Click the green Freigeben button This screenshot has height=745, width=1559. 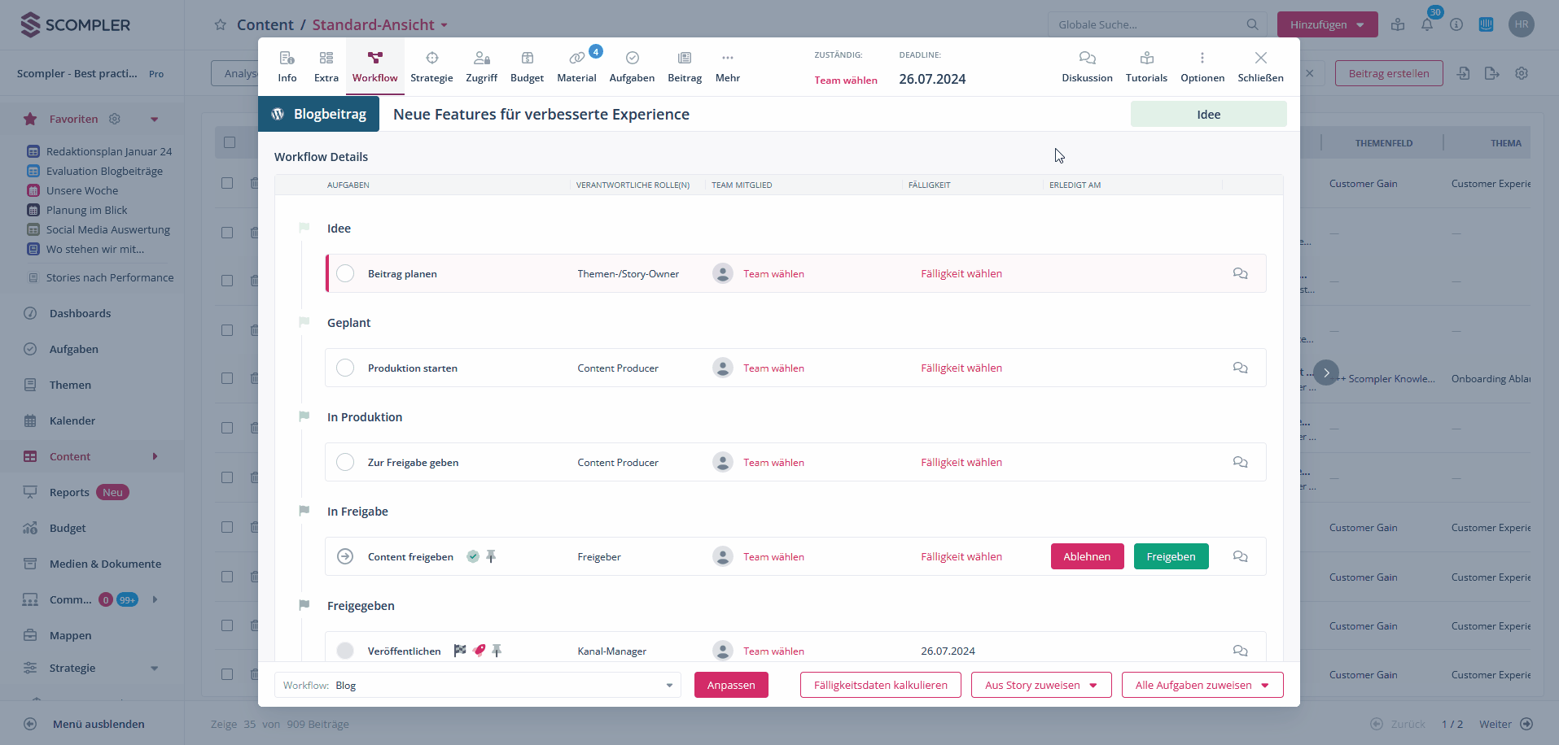click(x=1171, y=557)
